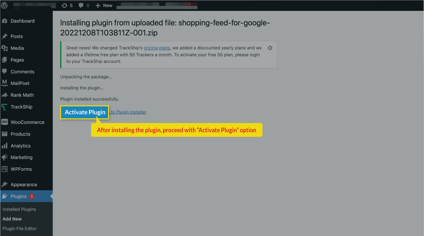Viewport: 424px width, 236px height.
Task: Select Add New plugin submenu
Action: point(12,219)
